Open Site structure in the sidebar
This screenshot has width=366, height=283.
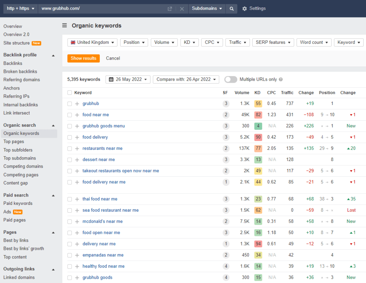[x=16, y=43]
